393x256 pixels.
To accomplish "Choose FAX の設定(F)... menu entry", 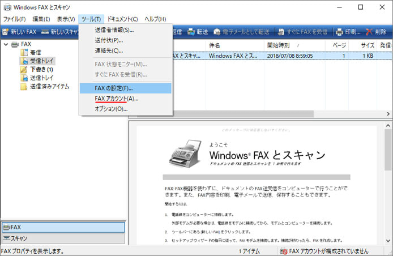I will [x=126, y=88].
